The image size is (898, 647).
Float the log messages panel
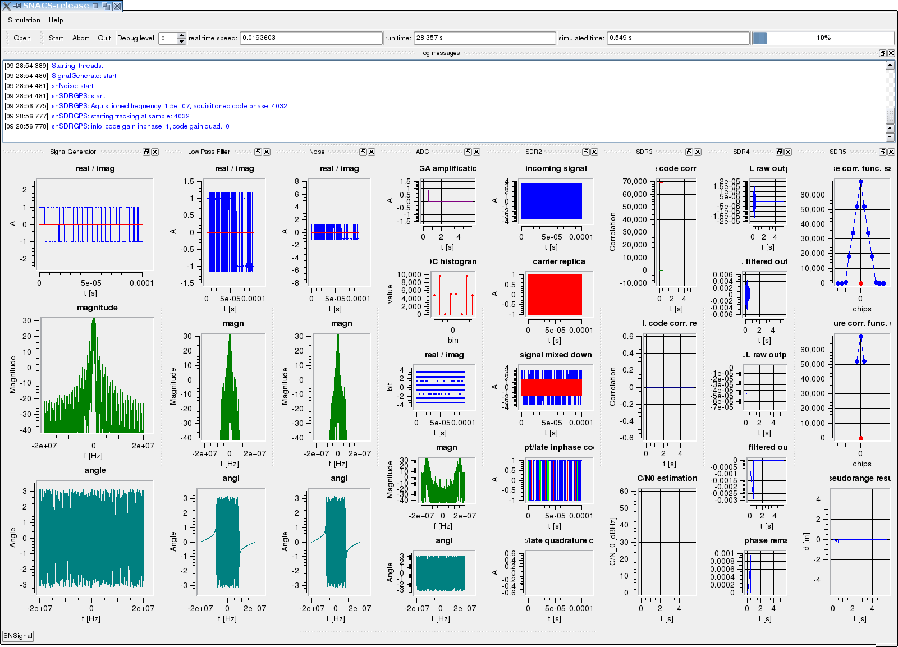tap(882, 53)
